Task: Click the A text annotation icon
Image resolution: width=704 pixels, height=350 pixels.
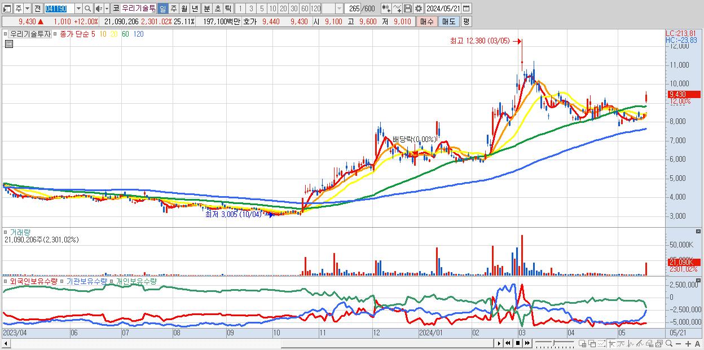Action: pyautogui.click(x=697, y=344)
